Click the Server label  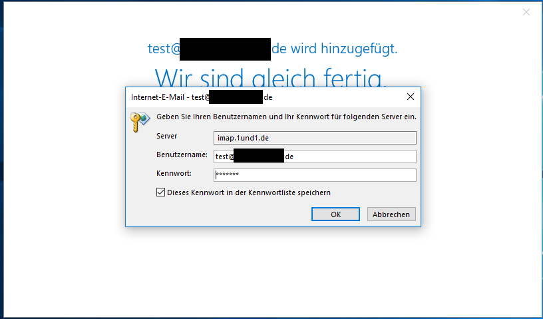(x=166, y=136)
